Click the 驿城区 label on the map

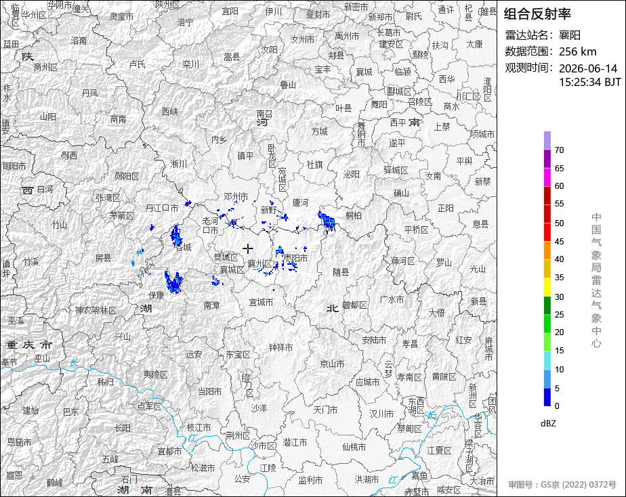point(396,171)
